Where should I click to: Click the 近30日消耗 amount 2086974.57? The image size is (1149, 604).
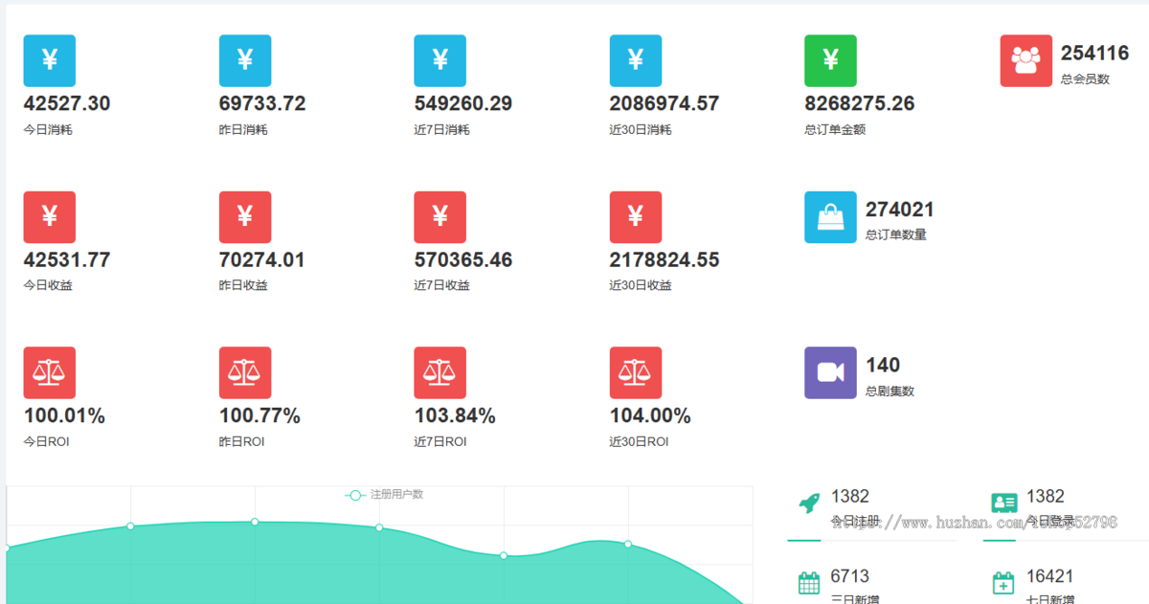click(x=664, y=103)
